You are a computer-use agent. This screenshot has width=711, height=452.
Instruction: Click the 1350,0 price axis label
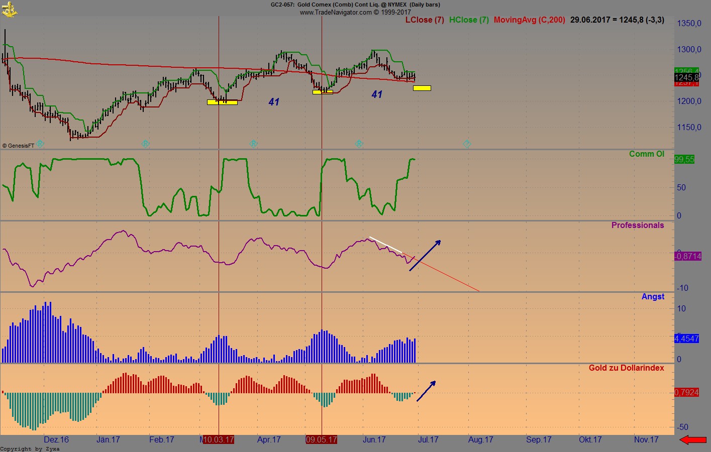point(689,23)
